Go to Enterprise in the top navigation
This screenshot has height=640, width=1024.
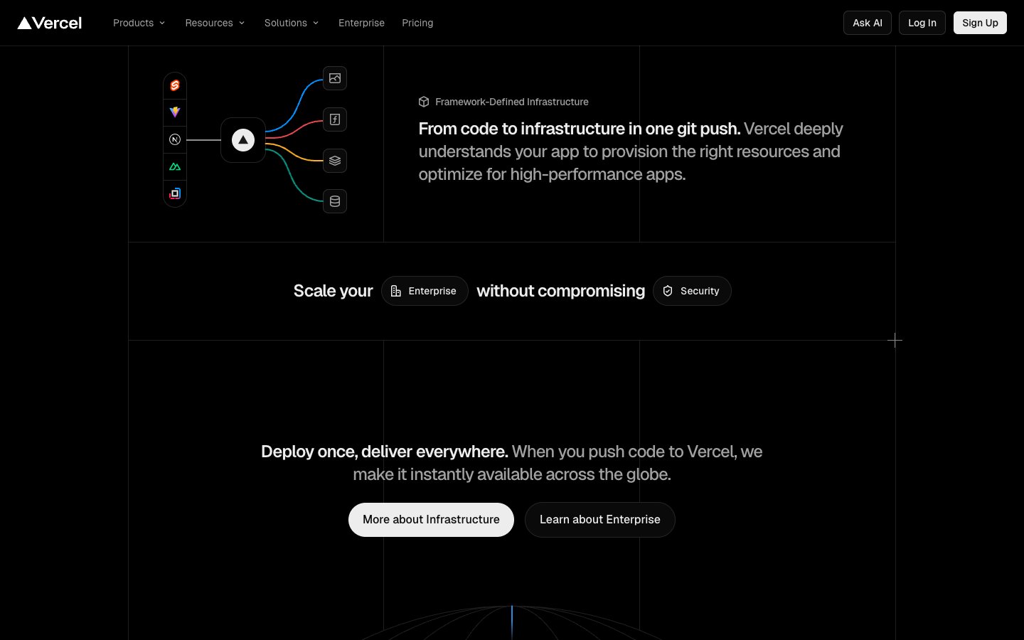point(361,23)
